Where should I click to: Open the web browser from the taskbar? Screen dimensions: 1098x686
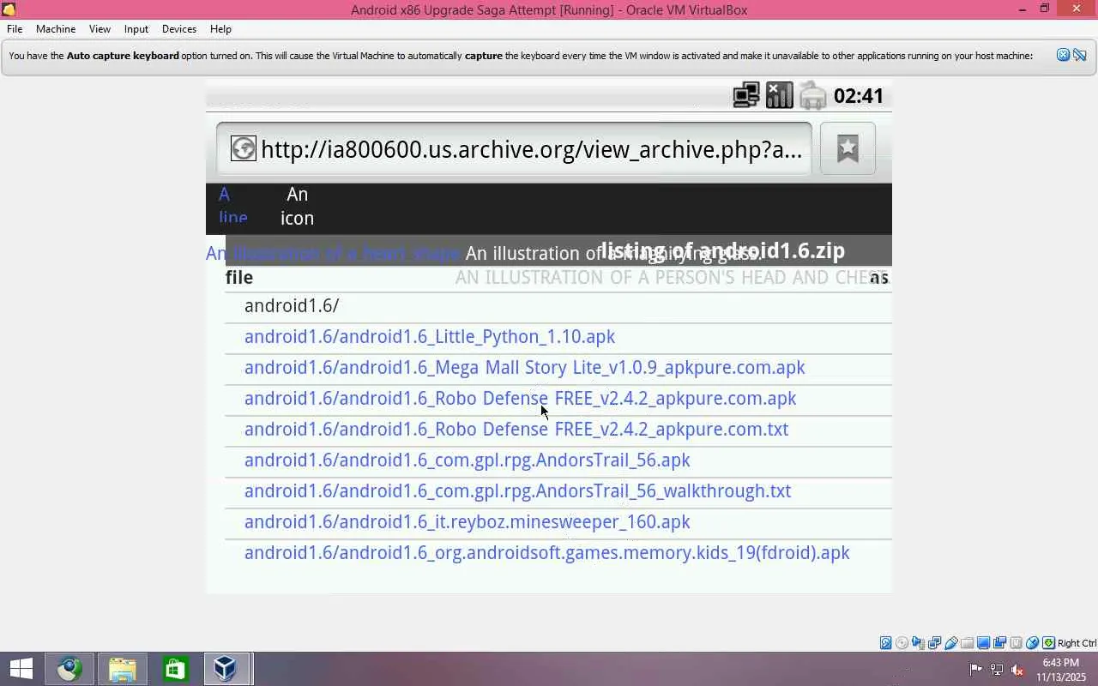[69, 669]
